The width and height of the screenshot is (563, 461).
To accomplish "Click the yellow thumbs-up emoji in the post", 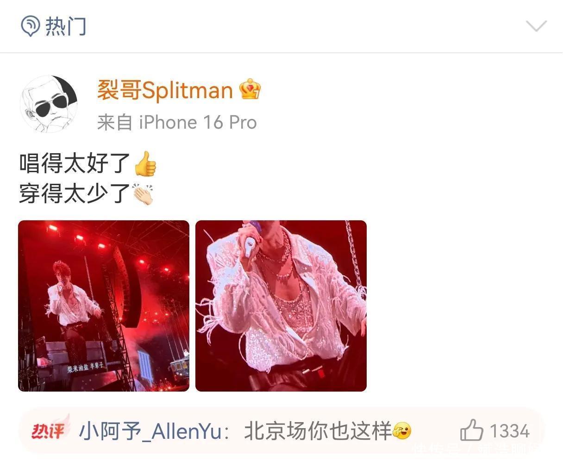I will (145, 164).
